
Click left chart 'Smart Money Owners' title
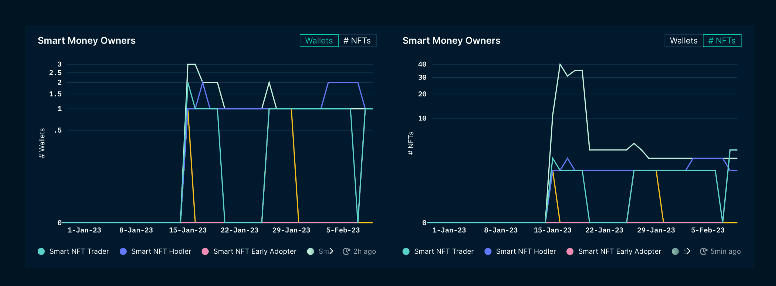86,41
